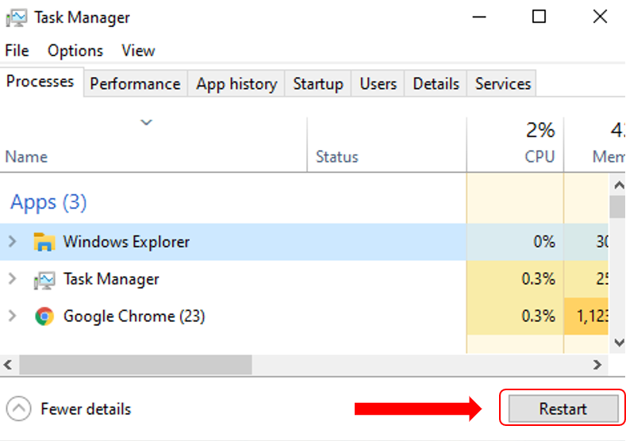Collapse view with Fewer details arrow icon
The image size is (626, 441).
click(18, 408)
